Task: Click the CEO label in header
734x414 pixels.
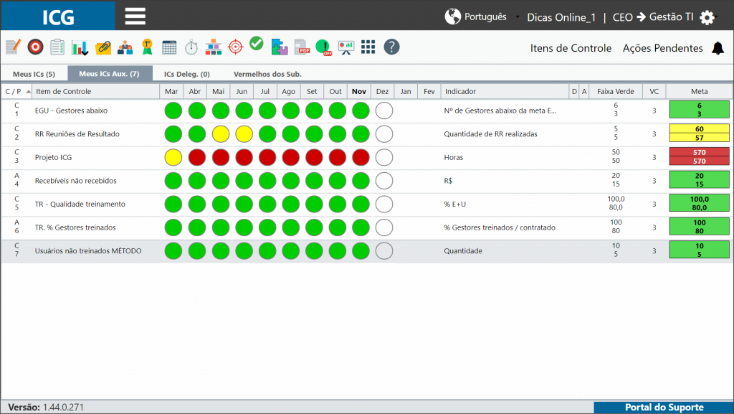Action: 622,17
